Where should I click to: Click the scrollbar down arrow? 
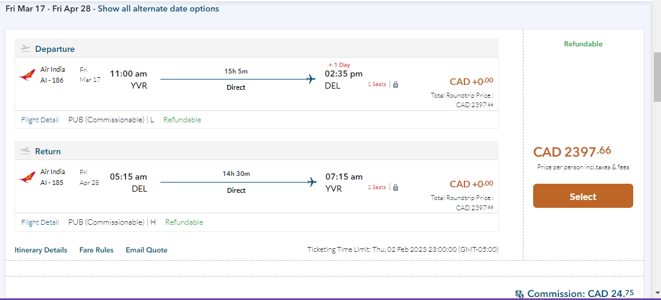(x=656, y=293)
